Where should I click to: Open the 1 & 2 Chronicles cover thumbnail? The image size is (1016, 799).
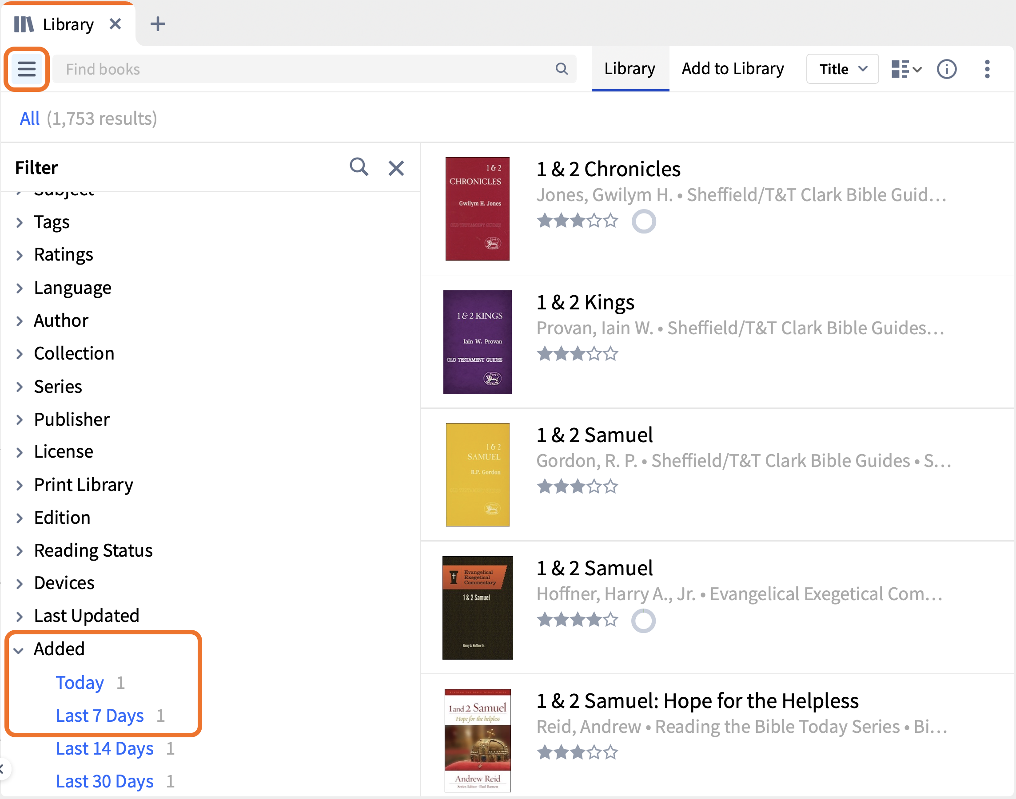click(x=477, y=209)
